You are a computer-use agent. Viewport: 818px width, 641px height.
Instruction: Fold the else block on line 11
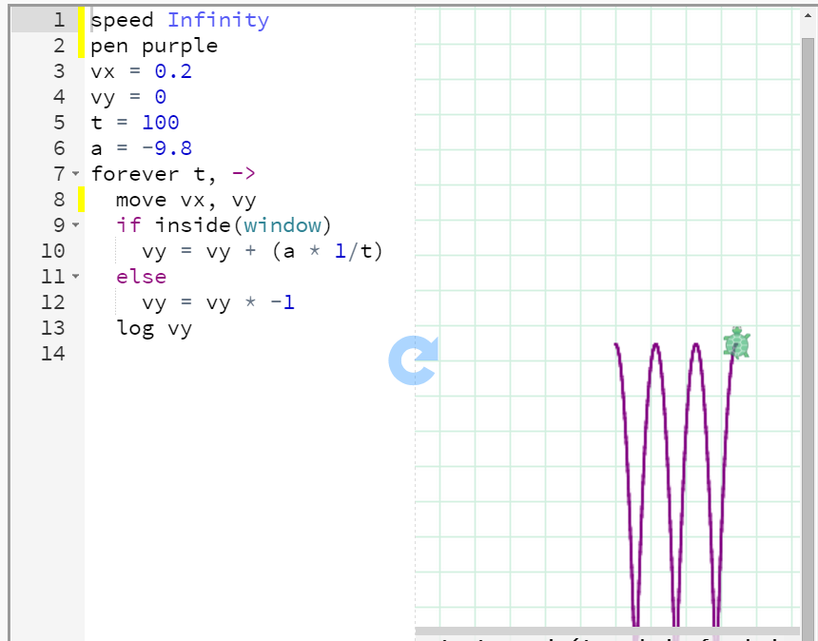click(75, 277)
